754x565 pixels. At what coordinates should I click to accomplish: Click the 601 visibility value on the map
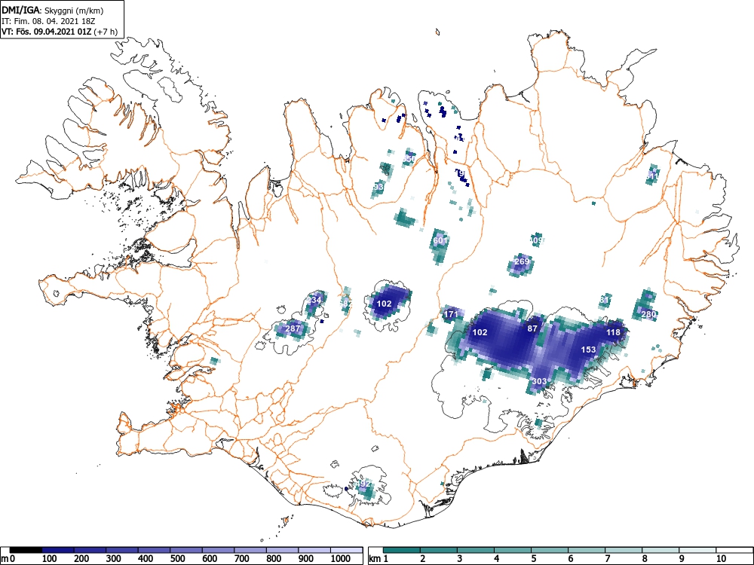440,241
